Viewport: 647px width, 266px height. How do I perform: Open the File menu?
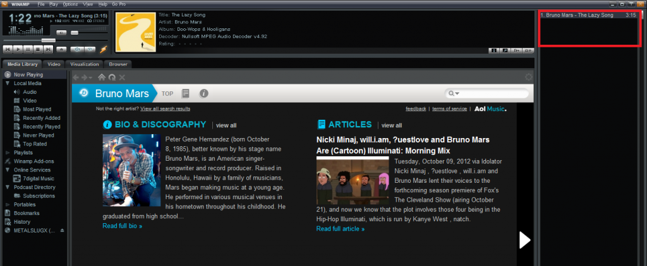(x=41, y=4)
